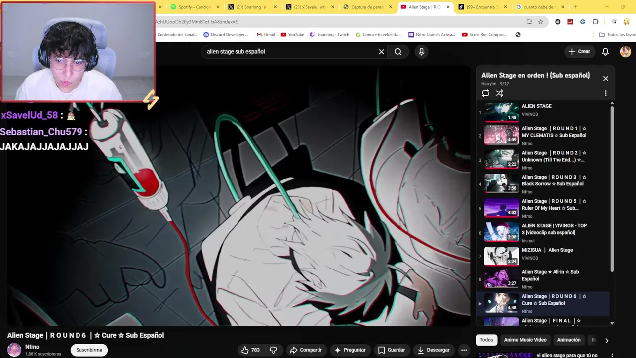Image resolution: width=636 pixels, height=358 pixels.
Task: Select the Animación filter chip
Action: click(x=569, y=340)
